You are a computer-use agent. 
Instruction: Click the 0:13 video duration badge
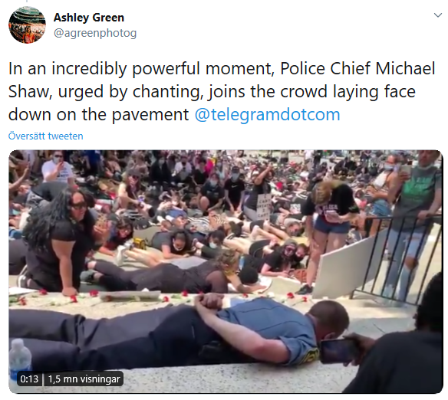pos(29,379)
